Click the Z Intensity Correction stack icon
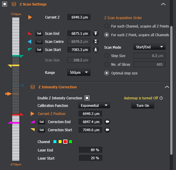Image resolution: width=176 pixels, height=170 pixels. 33,87
